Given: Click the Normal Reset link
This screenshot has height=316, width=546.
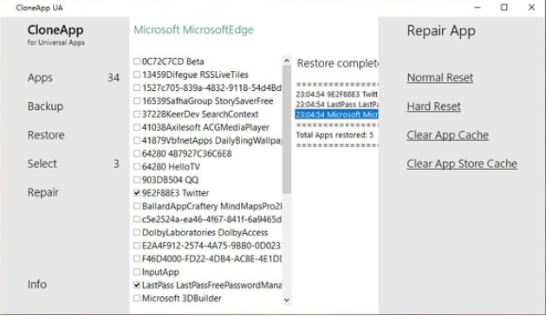Looking at the screenshot, I should pos(440,77).
